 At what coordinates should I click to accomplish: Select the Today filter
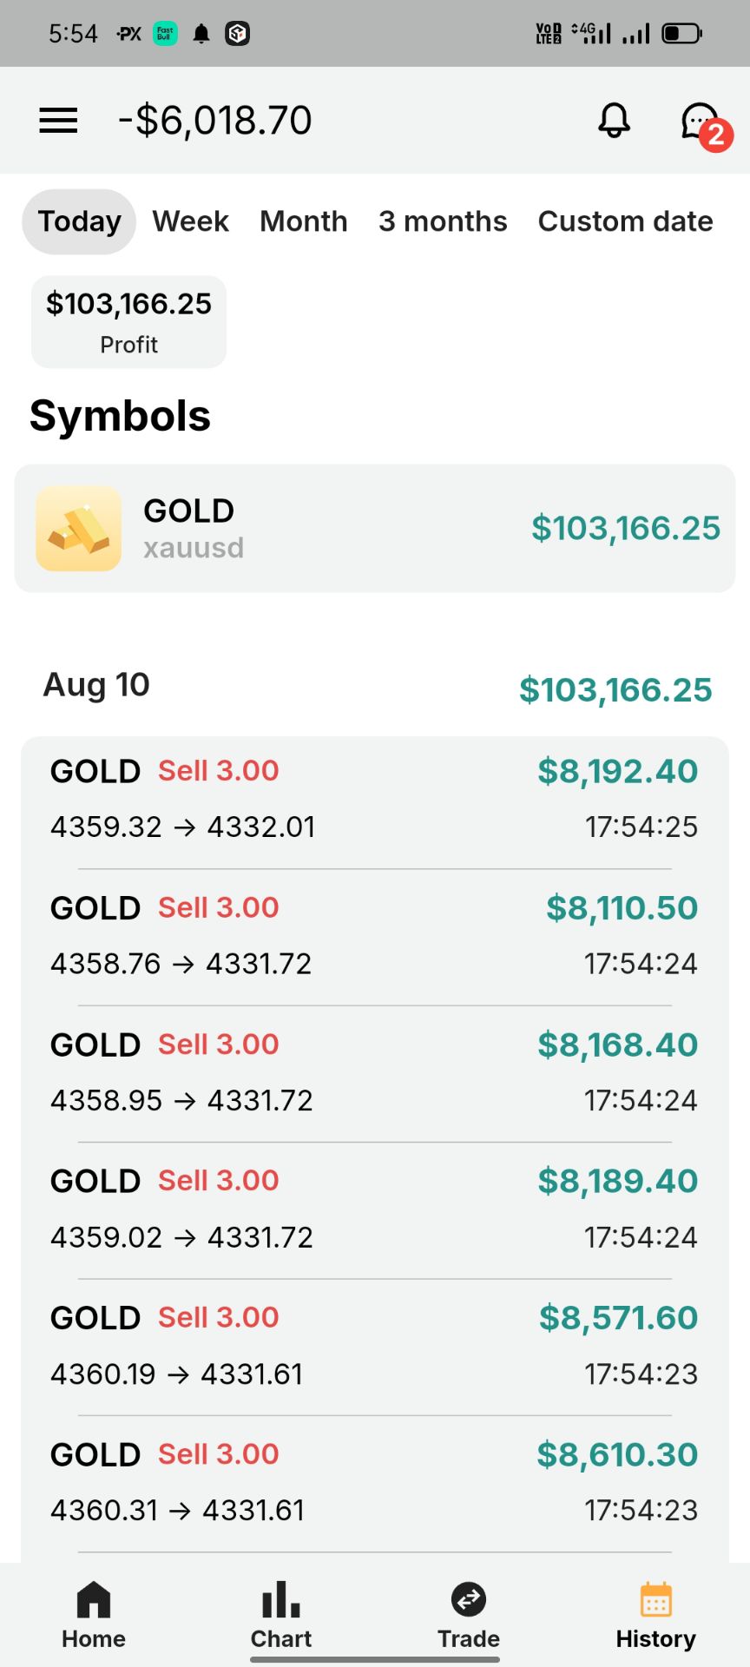[79, 221]
